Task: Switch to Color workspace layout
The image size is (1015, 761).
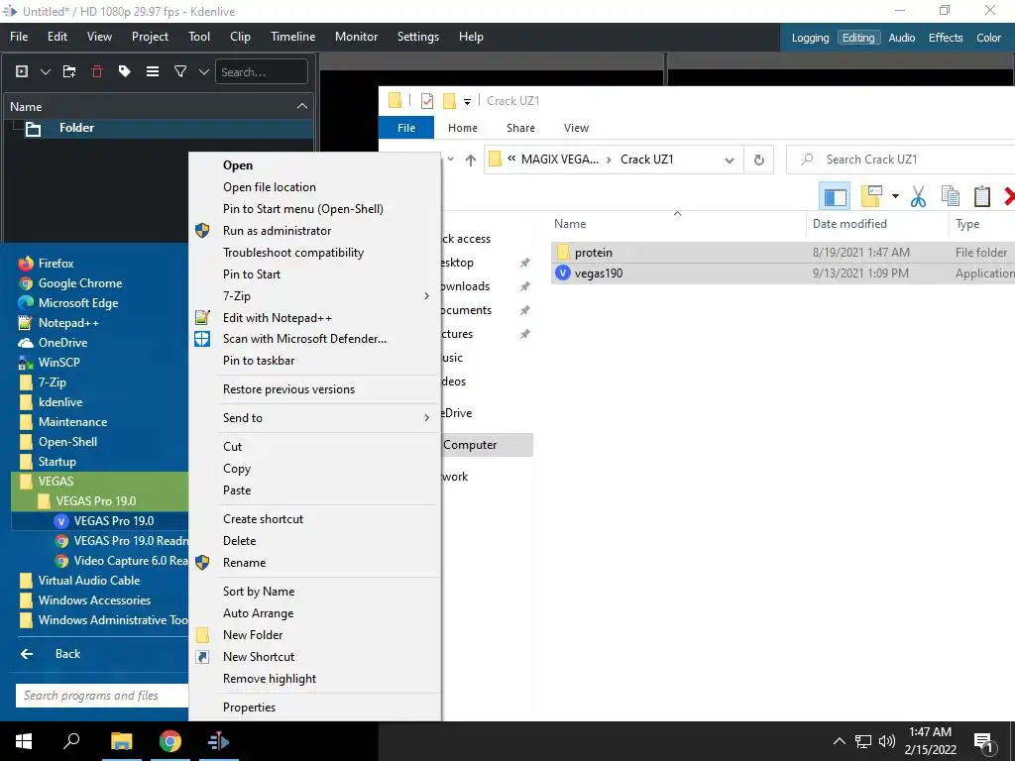Action: click(988, 38)
